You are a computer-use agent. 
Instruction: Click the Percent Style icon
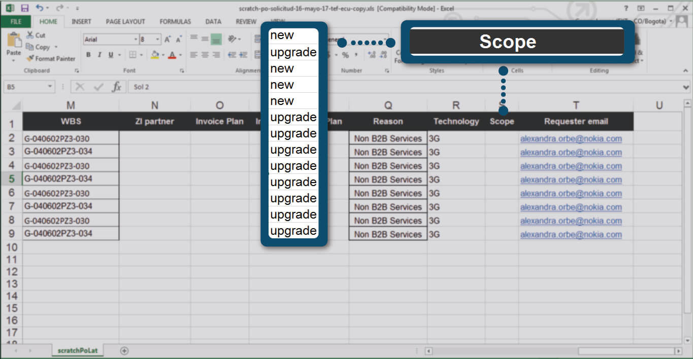(345, 55)
